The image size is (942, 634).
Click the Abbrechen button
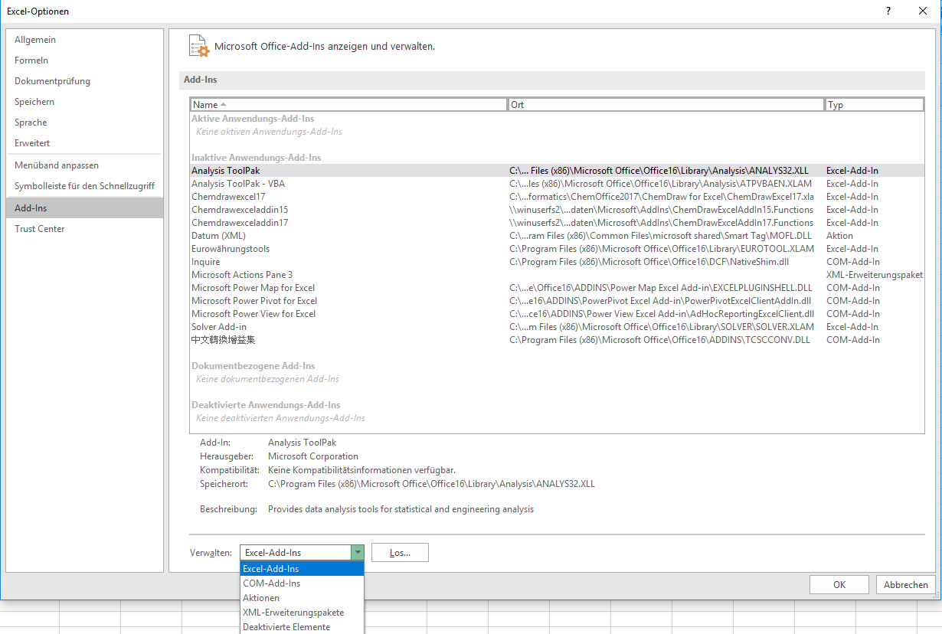pyautogui.click(x=906, y=585)
